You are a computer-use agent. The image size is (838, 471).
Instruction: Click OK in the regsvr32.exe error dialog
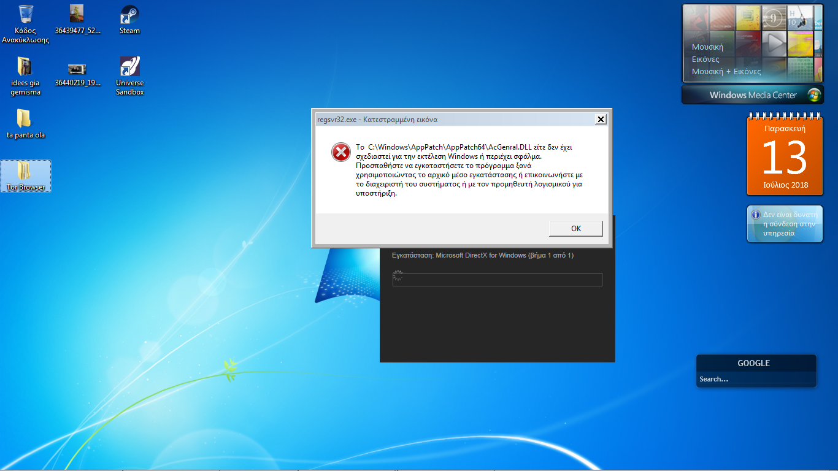click(576, 228)
